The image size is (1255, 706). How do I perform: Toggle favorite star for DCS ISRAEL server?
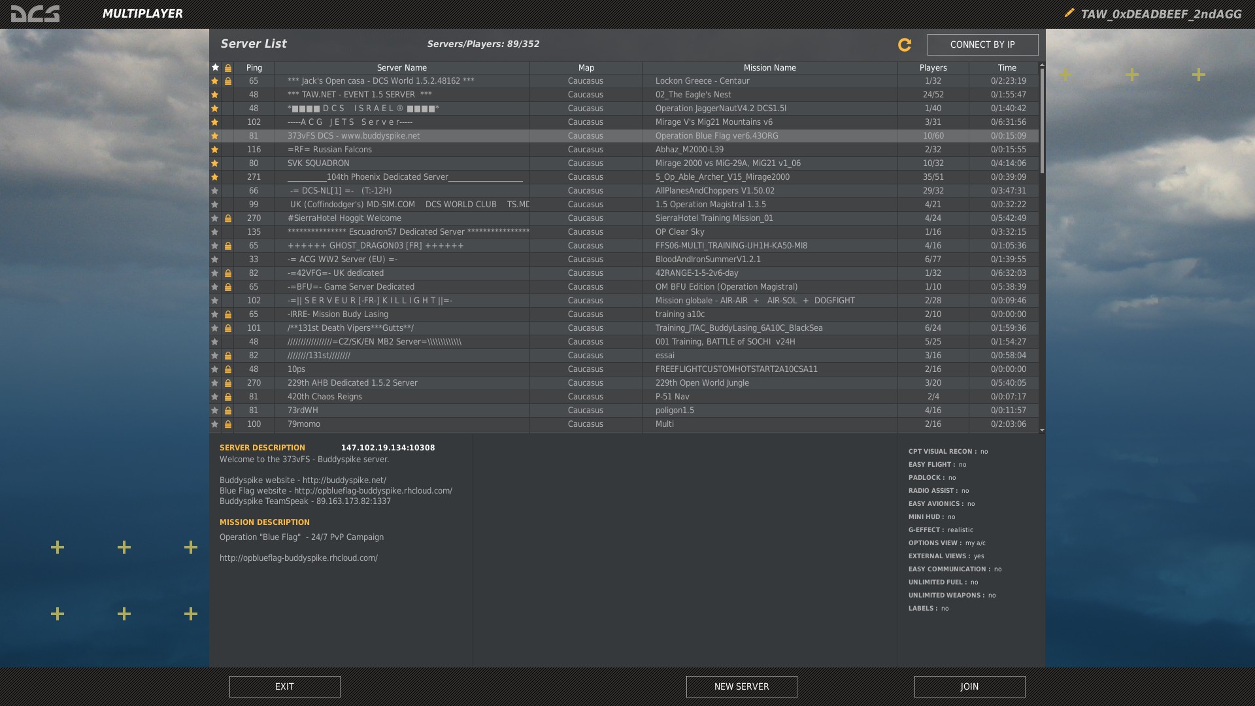(x=214, y=109)
